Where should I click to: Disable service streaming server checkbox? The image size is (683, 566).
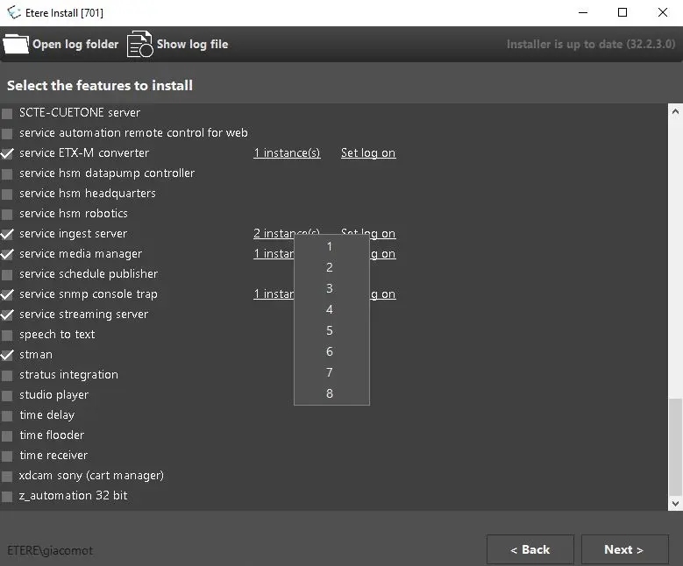pos(8,315)
